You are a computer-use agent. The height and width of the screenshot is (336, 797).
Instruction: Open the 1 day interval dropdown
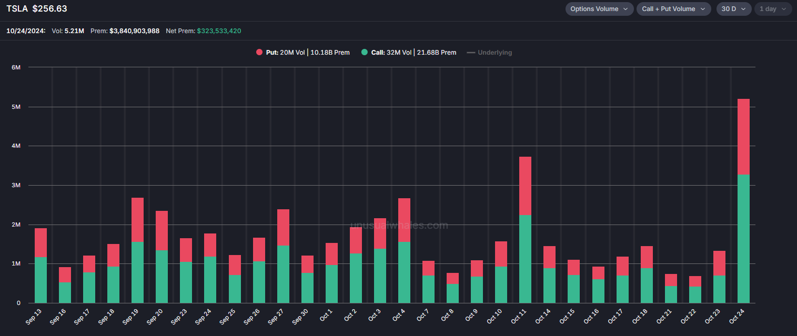click(x=773, y=9)
